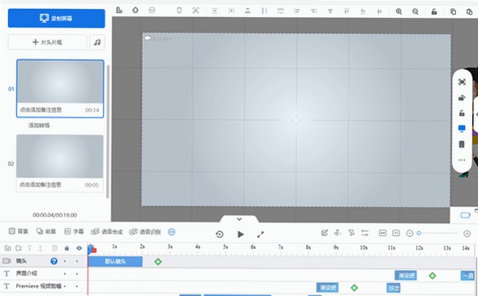Open the 字幕 tab
The height and width of the screenshot is (296, 478).
[x=74, y=231]
